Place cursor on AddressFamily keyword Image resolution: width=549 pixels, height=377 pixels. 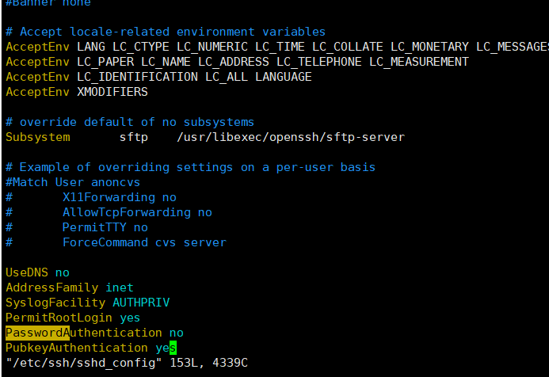51,288
